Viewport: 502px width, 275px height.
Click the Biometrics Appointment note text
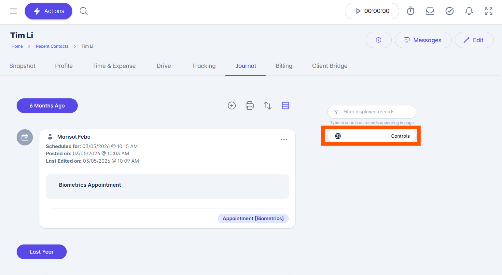(90, 185)
